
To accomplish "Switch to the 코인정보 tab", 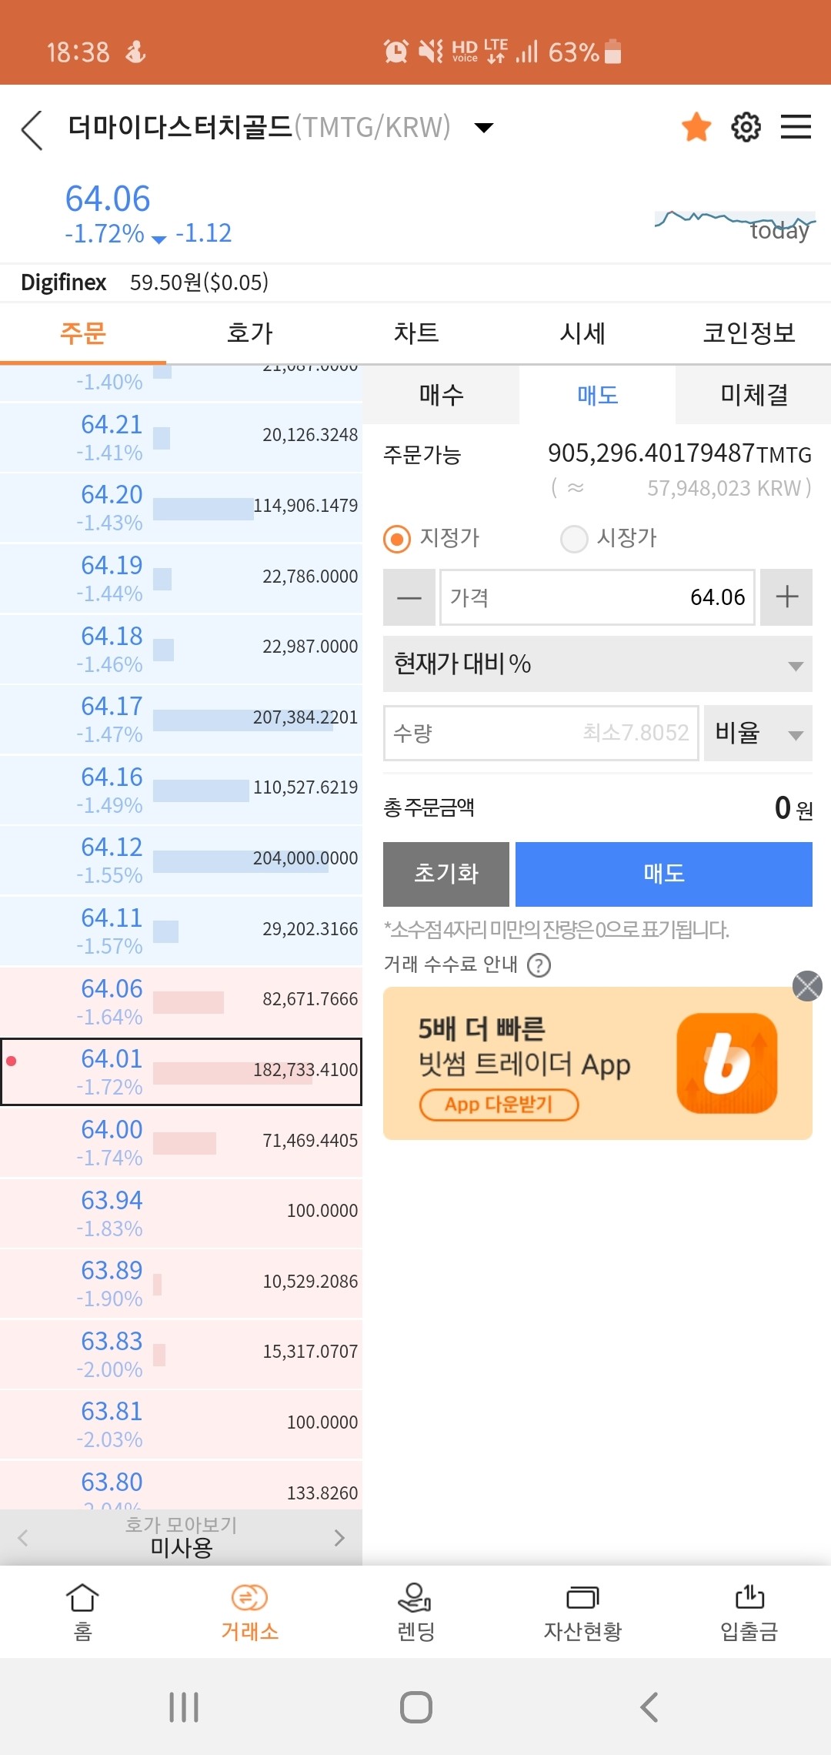I will click(748, 333).
